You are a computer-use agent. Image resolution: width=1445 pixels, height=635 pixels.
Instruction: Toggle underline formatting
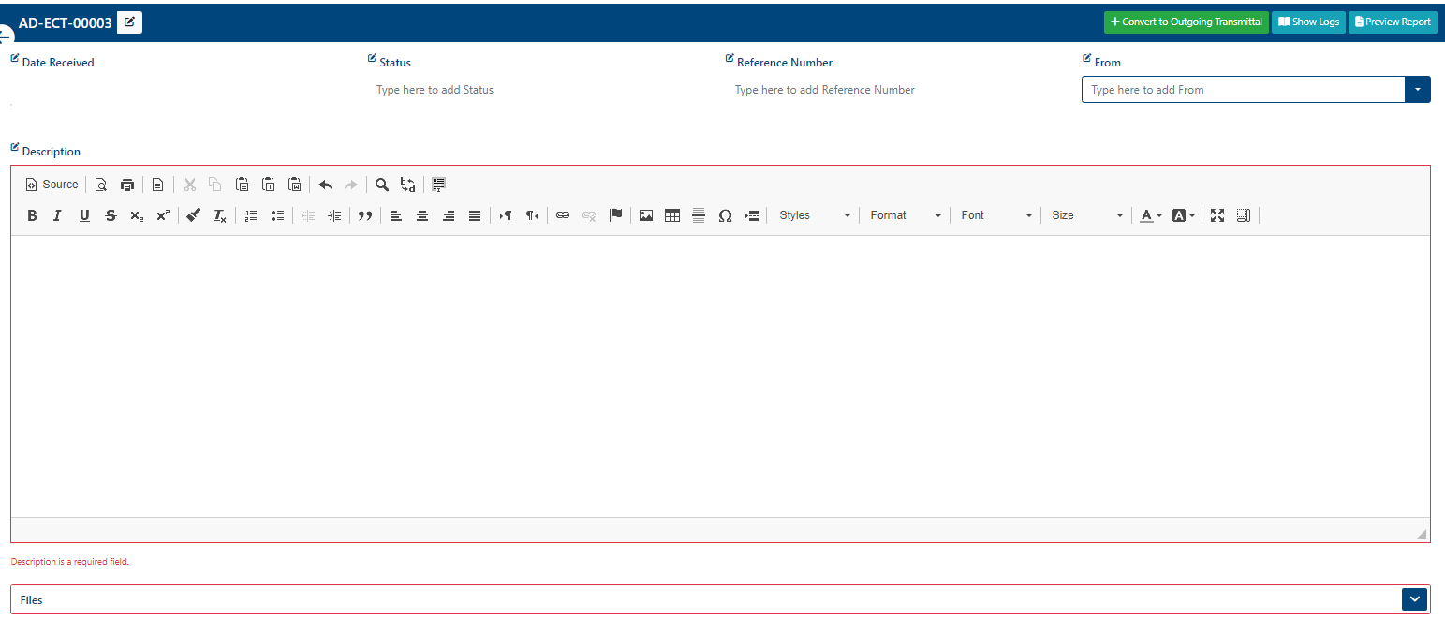click(x=84, y=215)
